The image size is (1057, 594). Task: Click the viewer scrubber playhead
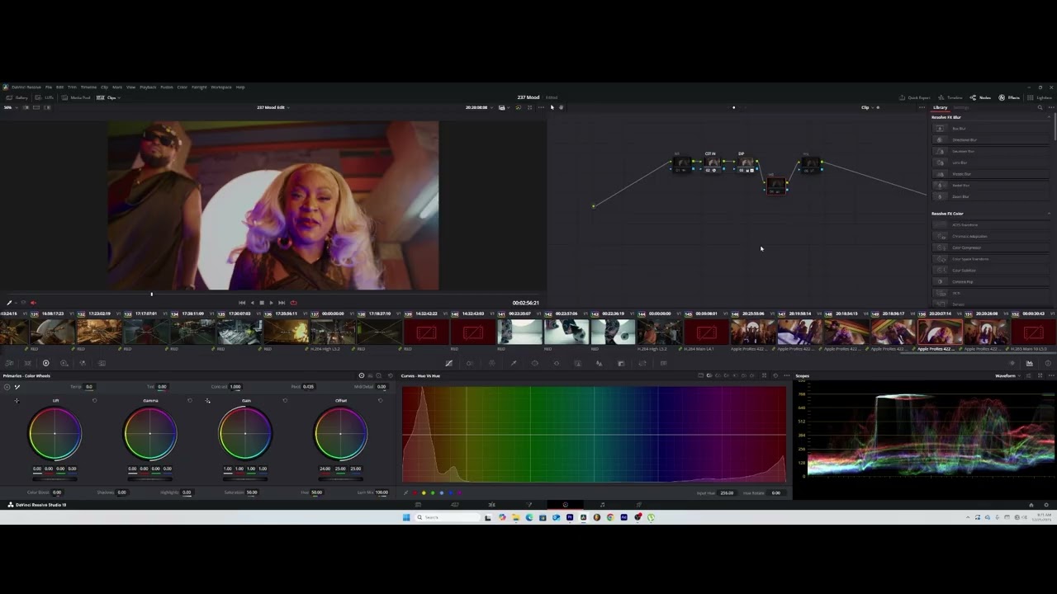click(x=151, y=294)
